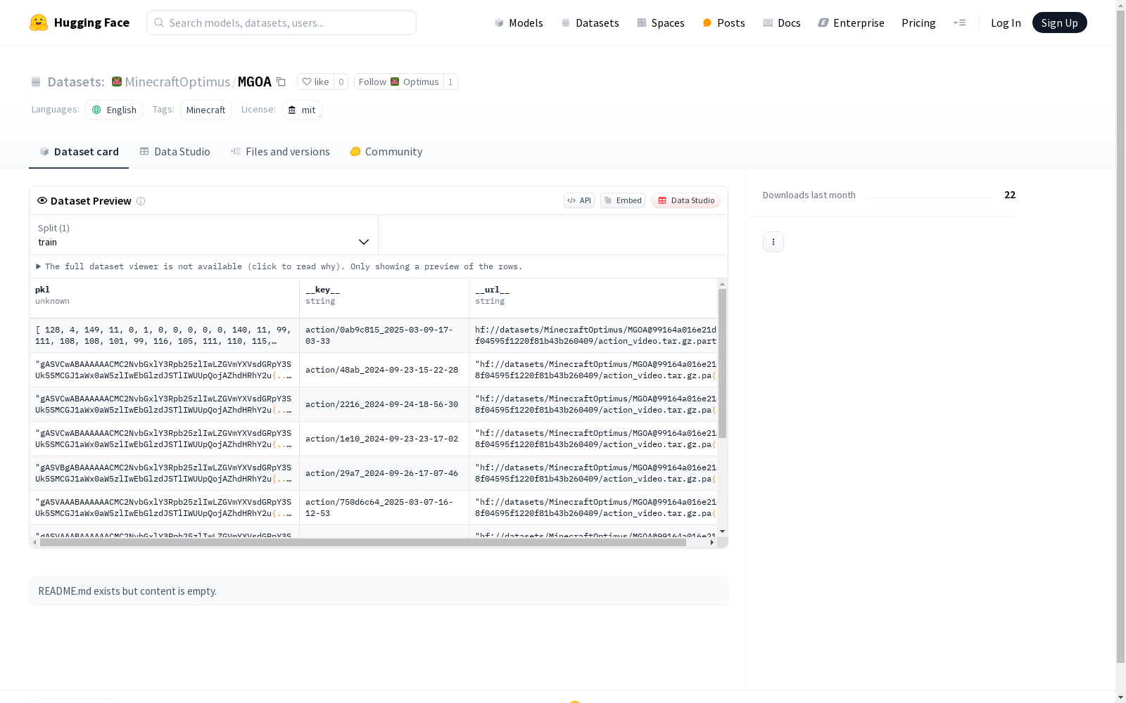The height and width of the screenshot is (703, 1126).
Task: Like the MGOA dataset
Action: pos(315,82)
